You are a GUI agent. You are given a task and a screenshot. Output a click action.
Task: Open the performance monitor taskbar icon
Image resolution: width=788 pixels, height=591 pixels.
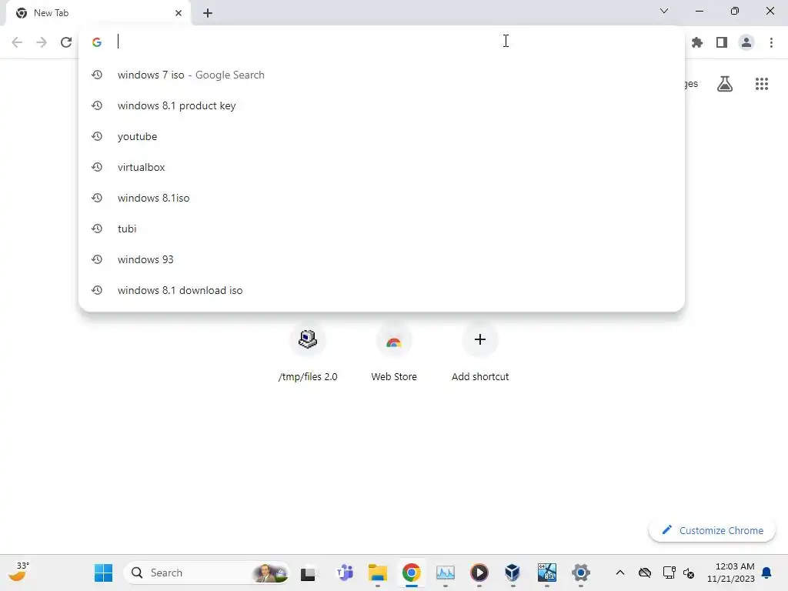[446, 573]
